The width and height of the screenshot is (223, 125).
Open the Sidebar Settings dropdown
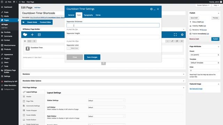[107, 101]
